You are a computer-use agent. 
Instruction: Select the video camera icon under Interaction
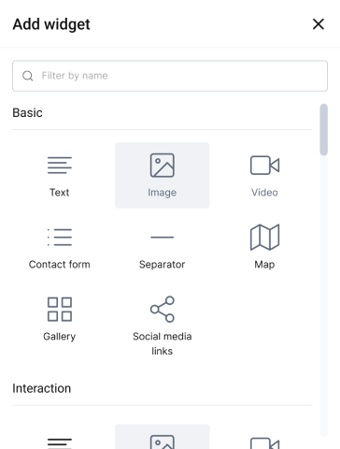[x=264, y=442]
